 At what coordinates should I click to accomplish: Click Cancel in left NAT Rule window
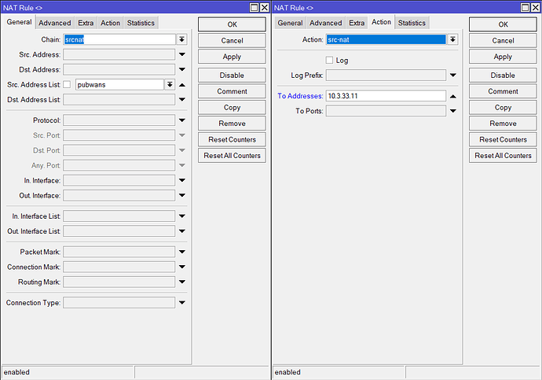[232, 40]
